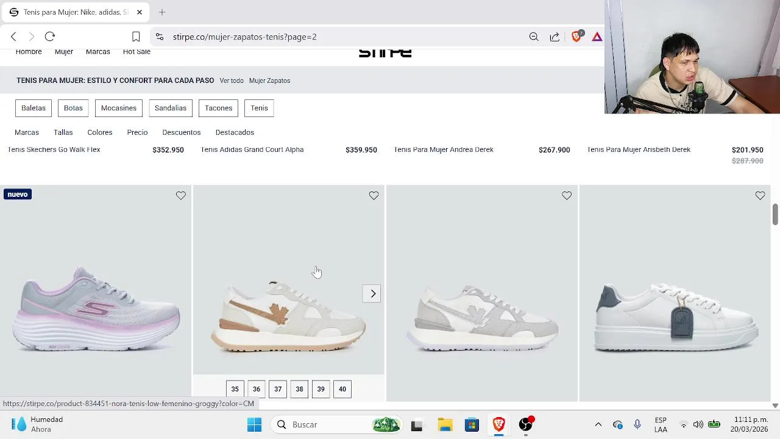Open the Tenis Para Mujer Andrea Derek product

[x=444, y=149]
